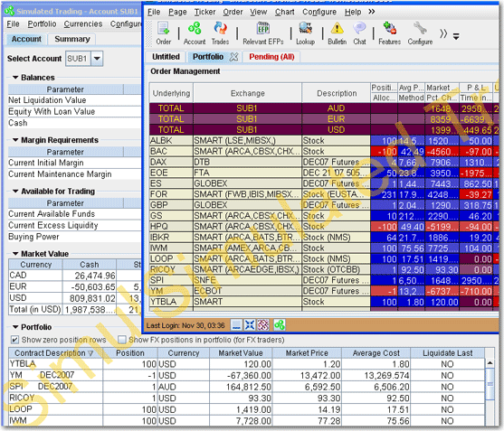Open the Select Account dropdown
The width and height of the screenshot is (504, 431).
pos(97,59)
